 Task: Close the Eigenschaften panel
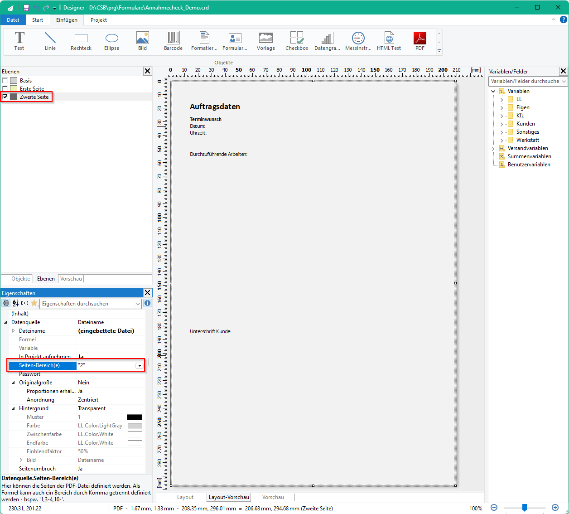point(148,293)
